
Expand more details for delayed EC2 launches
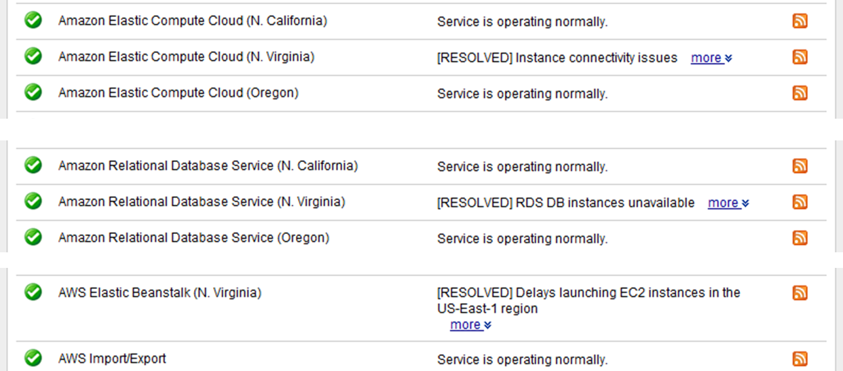tap(470, 325)
